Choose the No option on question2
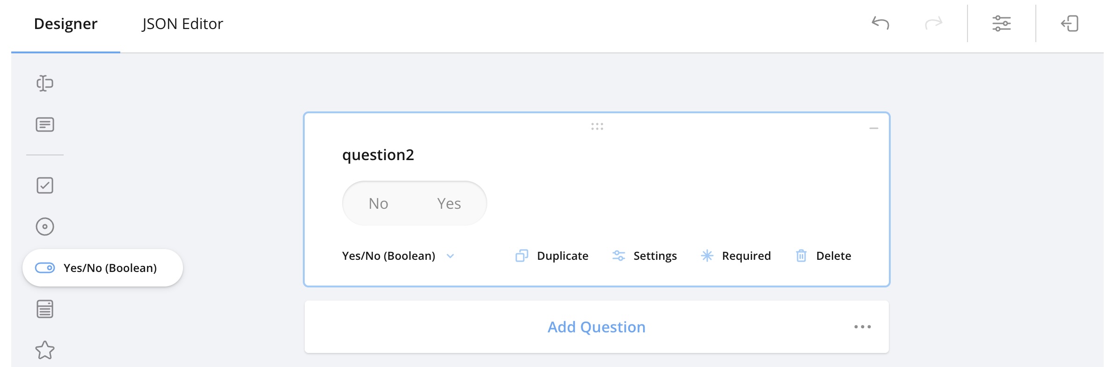The height and width of the screenshot is (367, 1114). pyautogui.click(x=378, y=204)
